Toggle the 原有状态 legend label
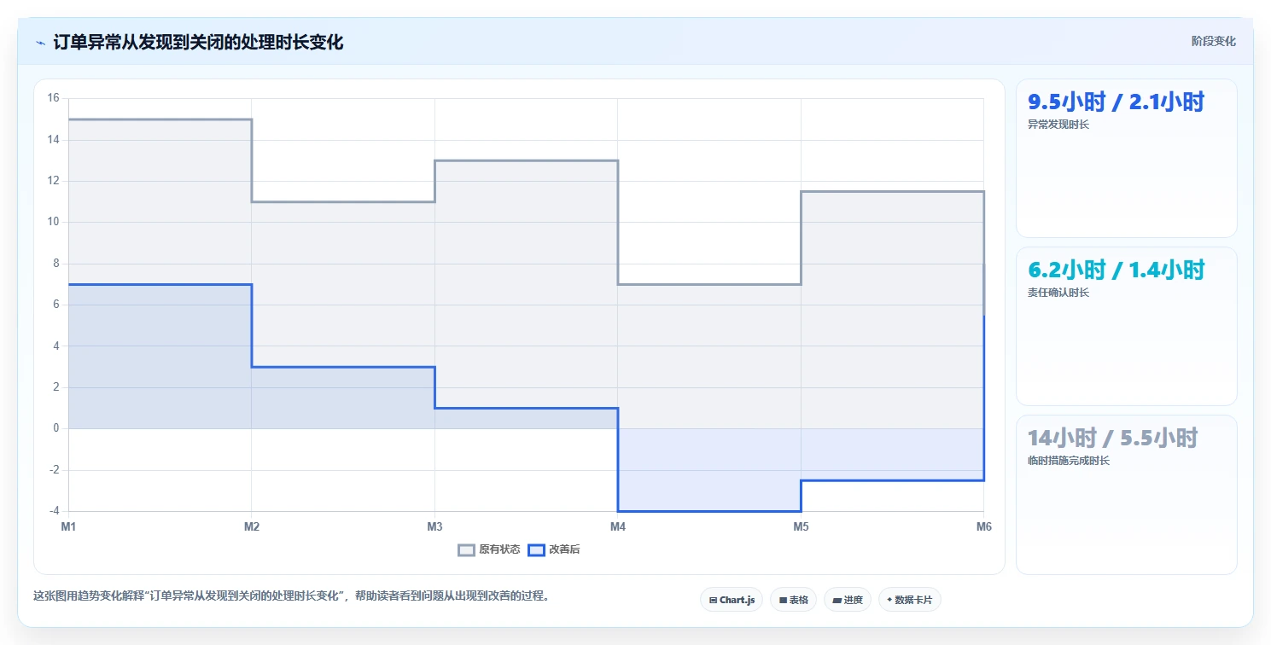This screenshot has height=645, width=1271. click(x=499, y=550)
